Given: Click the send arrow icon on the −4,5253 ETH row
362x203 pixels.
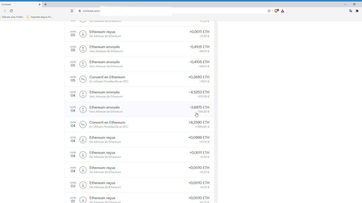Looking at the screenshot, I should click(x=83, y=94).
